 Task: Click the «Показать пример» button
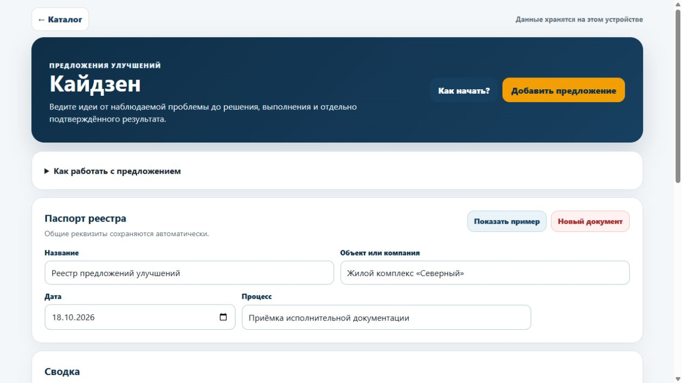pos(507,221)
